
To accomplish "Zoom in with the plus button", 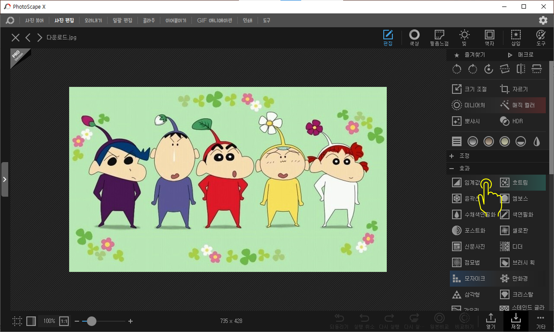I will click(x=130, y=321).
